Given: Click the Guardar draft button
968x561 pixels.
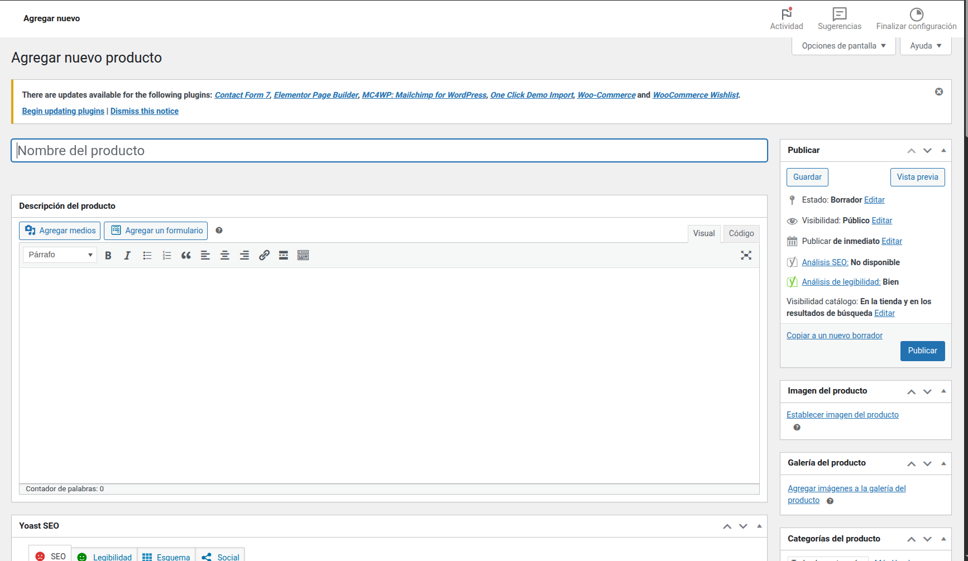Looking at the screenshot, I should click(x=807, y=177).
